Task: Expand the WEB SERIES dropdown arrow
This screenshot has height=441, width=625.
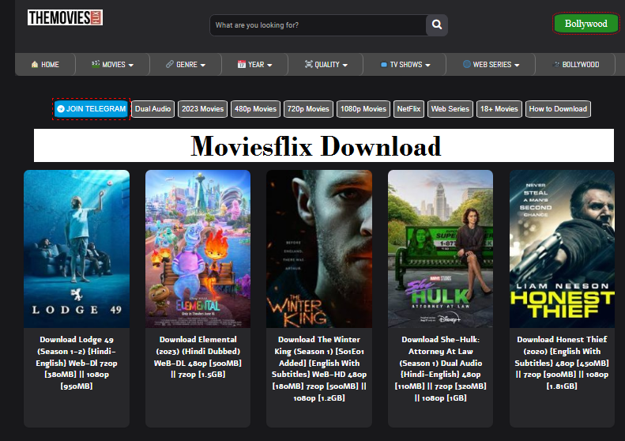Action: pos(517,65)
